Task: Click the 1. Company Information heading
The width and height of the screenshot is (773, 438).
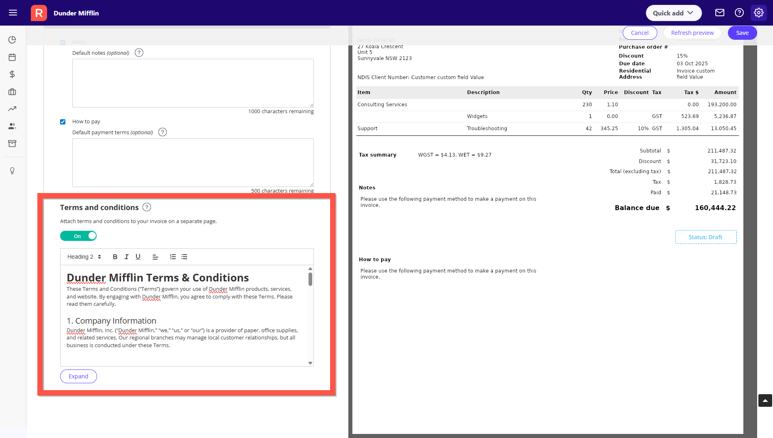Action: pos(111,321)
